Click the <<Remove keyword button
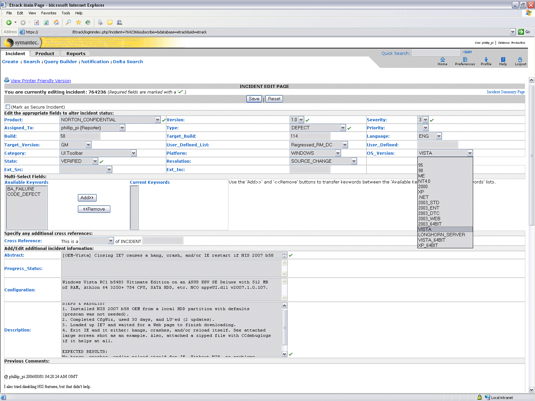This screenshot has height=401, width=535. pyautogui.click(x=94, y=209)
